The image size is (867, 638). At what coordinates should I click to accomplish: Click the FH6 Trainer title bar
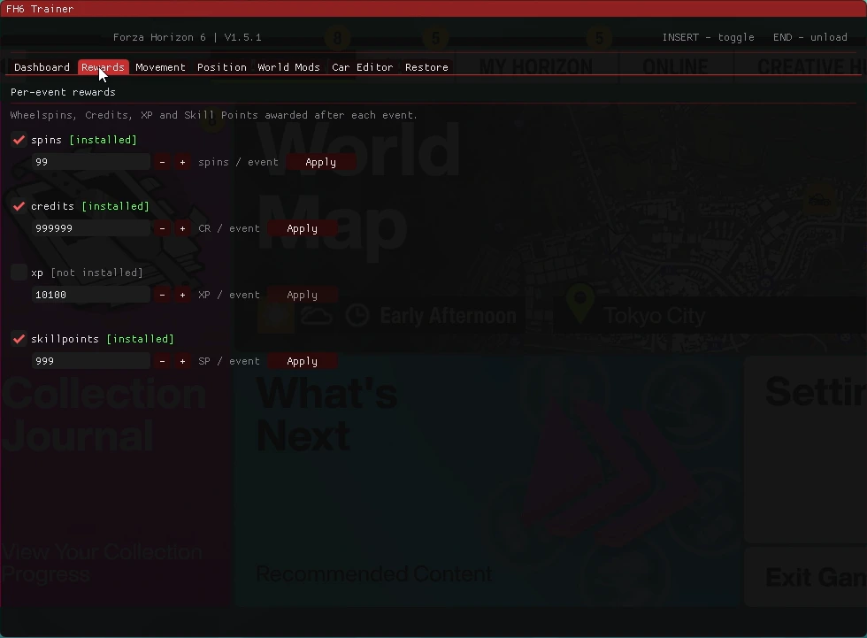[433, 9]
